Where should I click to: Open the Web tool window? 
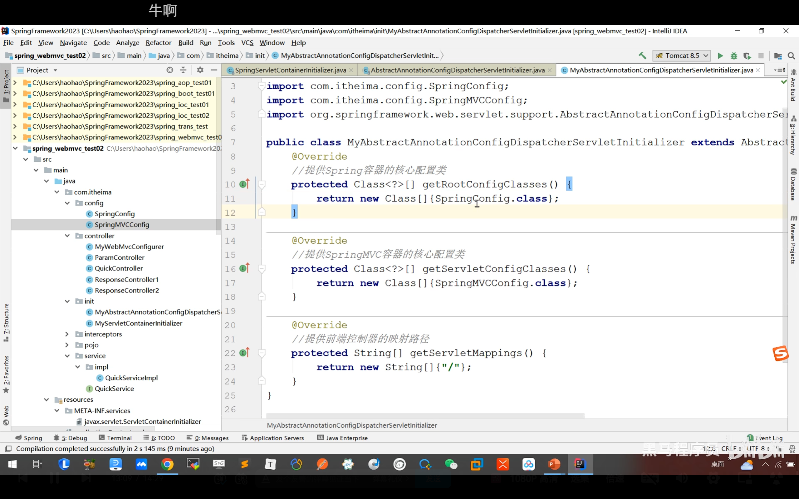[6, 415]
